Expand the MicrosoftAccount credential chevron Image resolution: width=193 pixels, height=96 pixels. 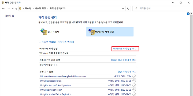(x=134, y=76)
